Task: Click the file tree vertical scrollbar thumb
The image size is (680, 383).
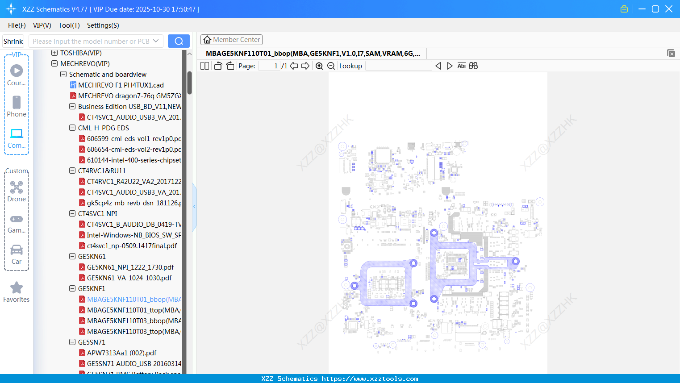Action: (189, 83)
